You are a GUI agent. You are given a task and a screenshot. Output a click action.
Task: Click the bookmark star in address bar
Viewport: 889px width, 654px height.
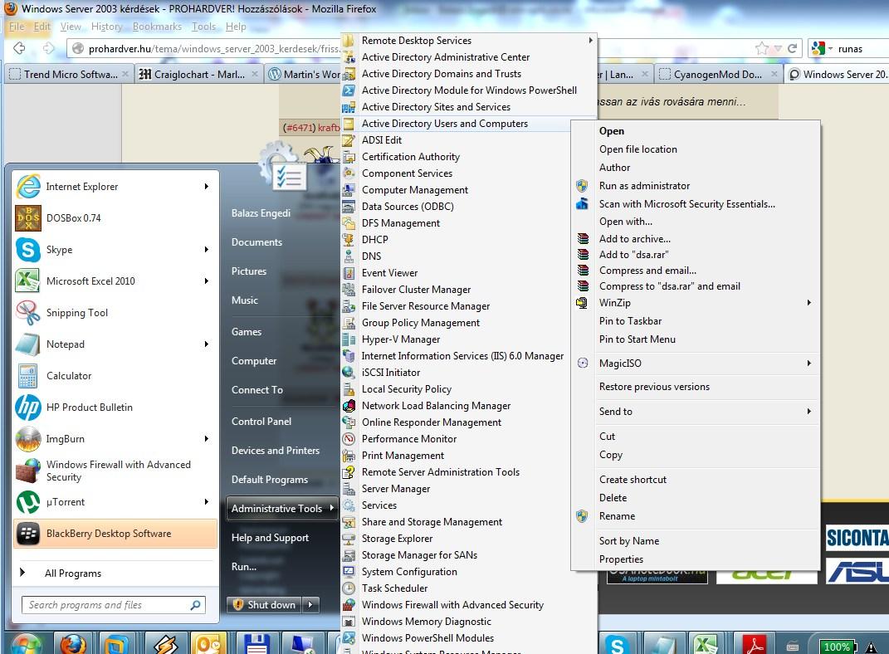tap(762, 49)
